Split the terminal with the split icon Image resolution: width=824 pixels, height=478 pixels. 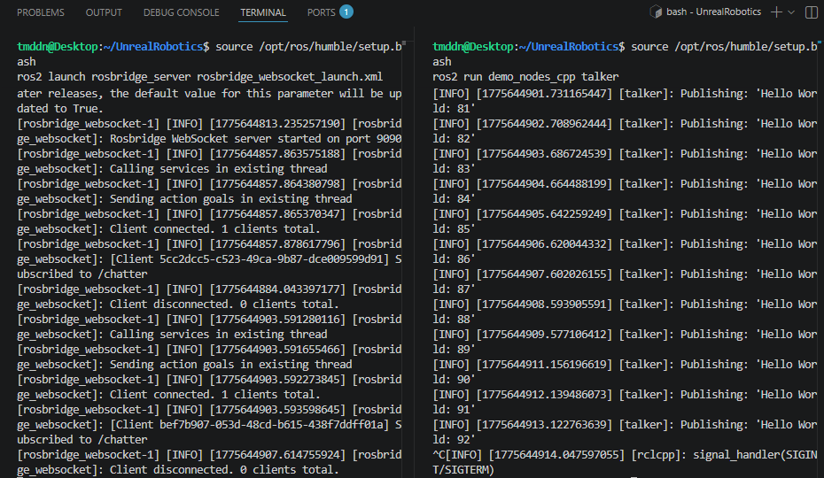pyautogui.click(x=812, y=12)
